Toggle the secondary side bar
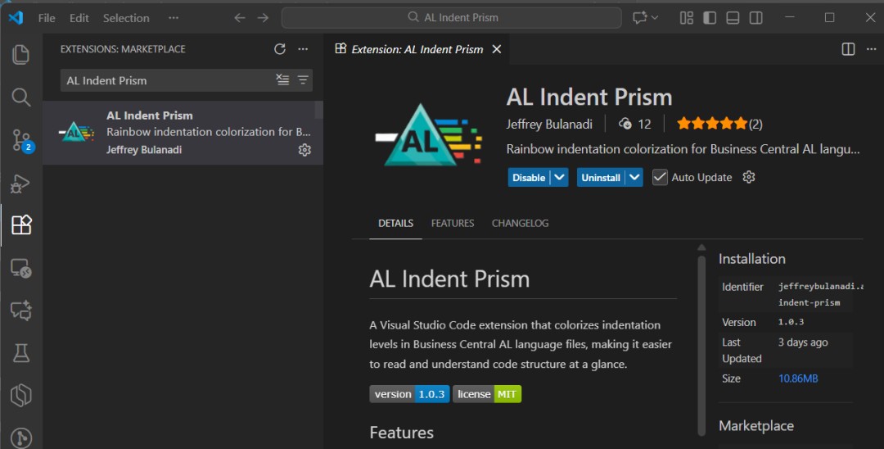The height and width of the screenshot is (449, 884). (756, 18)
